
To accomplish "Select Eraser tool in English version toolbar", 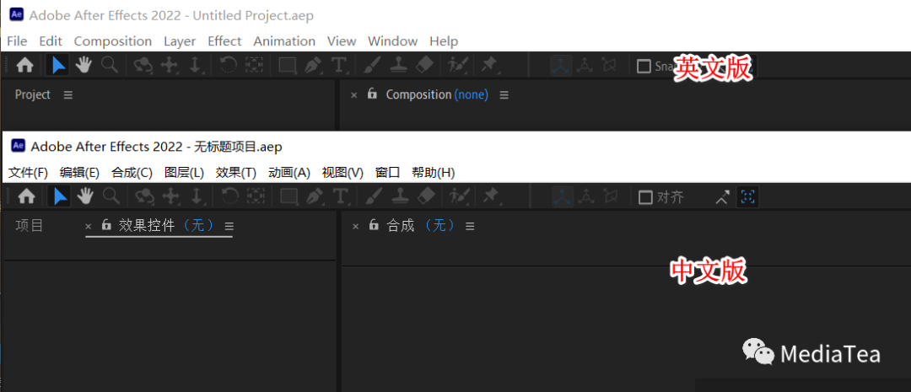I will tap(425, 66).
